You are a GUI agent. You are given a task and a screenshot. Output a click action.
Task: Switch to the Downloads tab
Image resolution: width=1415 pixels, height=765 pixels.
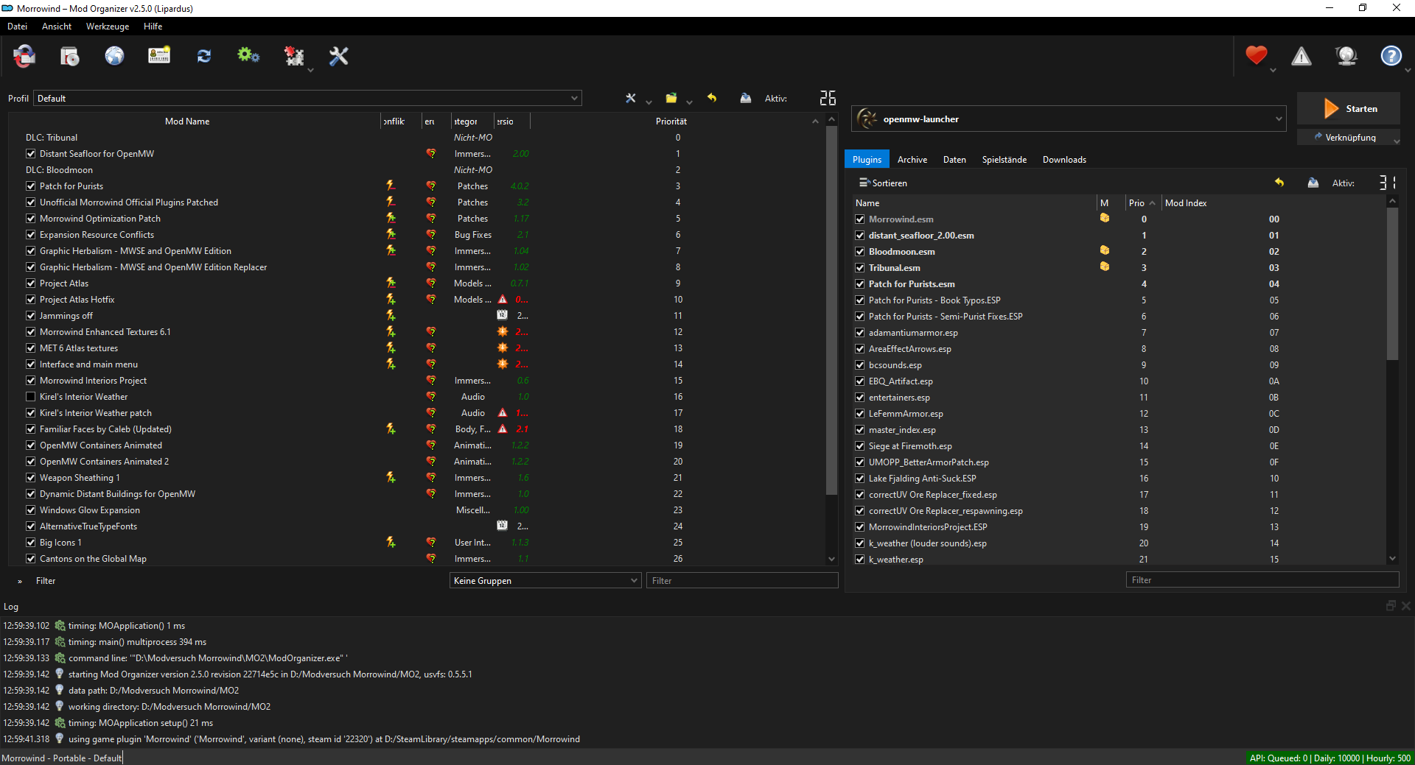coord(1064,160)
